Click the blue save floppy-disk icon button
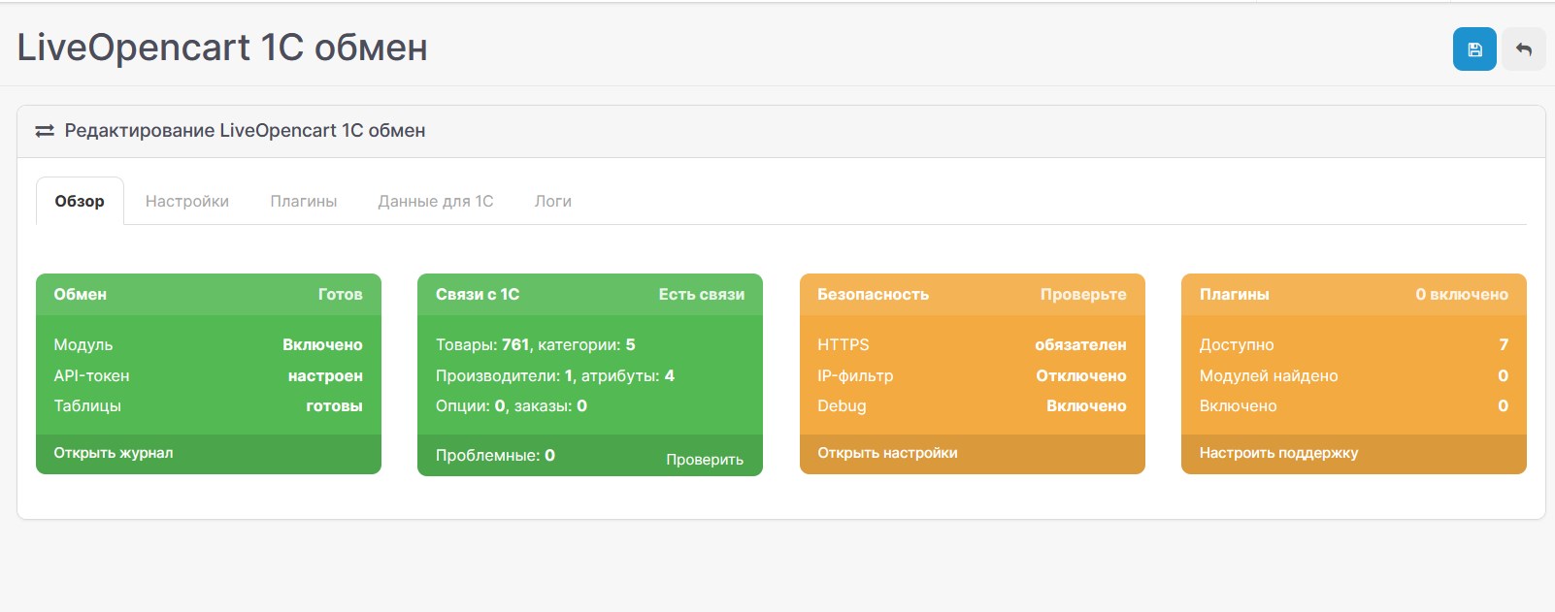Image resolution: width=1555 pixels, height=612 pixels. [1474, 49]
